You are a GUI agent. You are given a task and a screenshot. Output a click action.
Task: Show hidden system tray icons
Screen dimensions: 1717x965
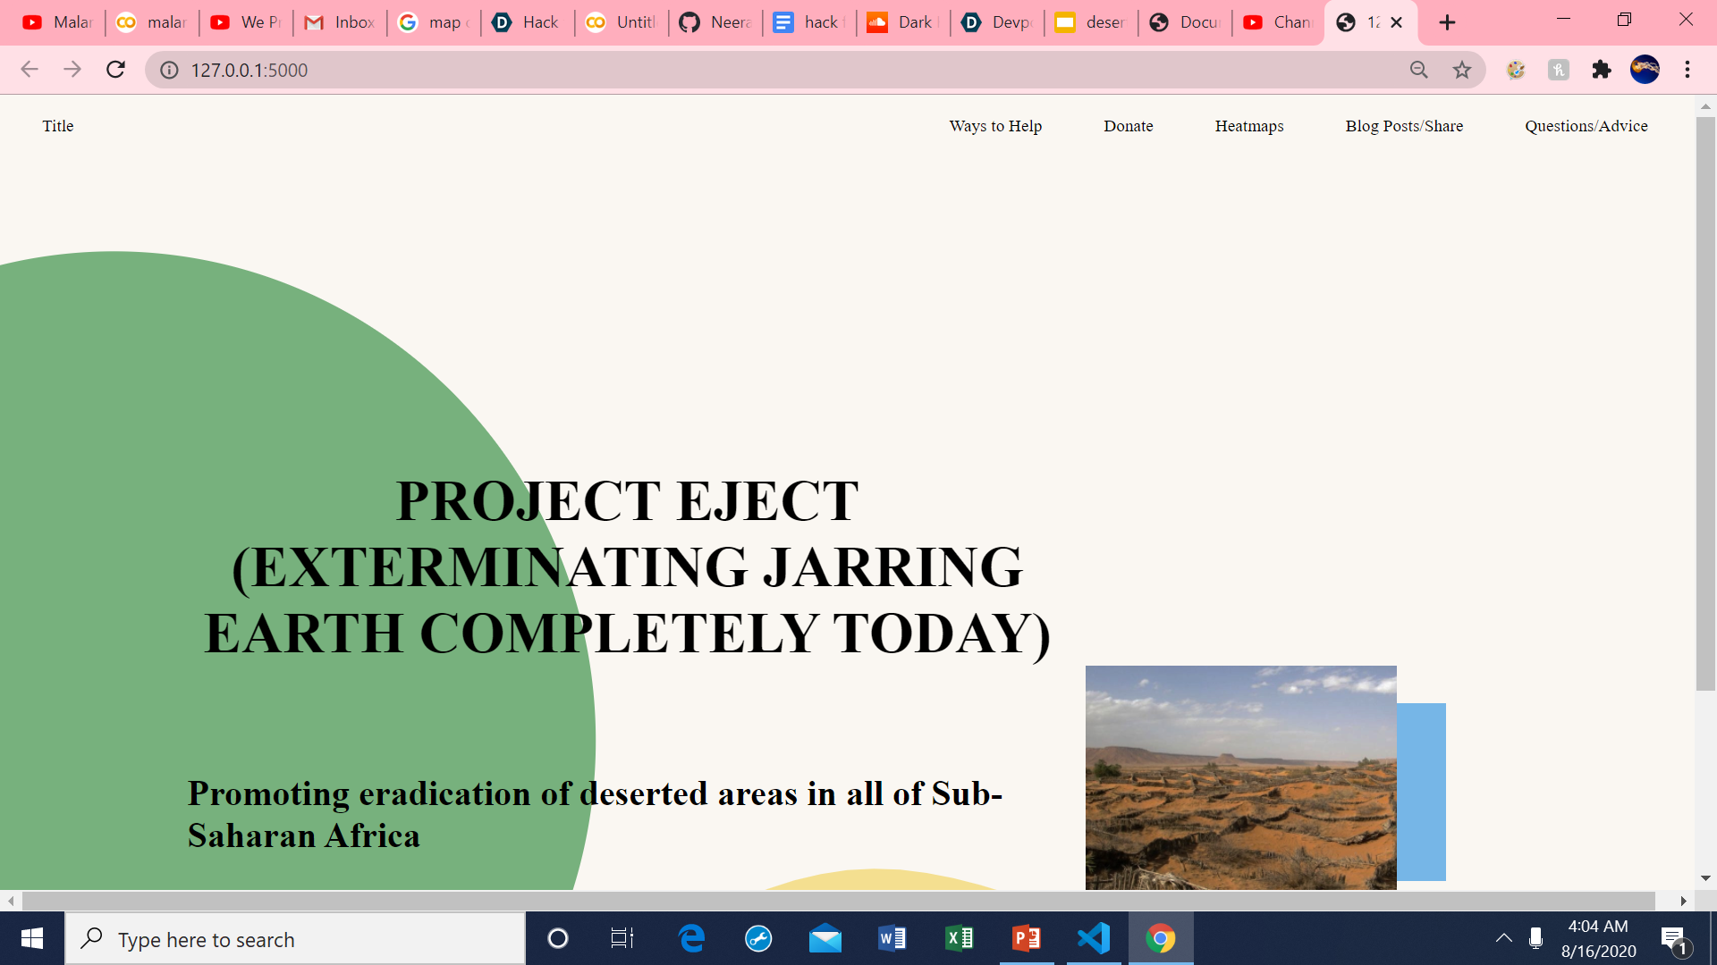pos(1504,938)
